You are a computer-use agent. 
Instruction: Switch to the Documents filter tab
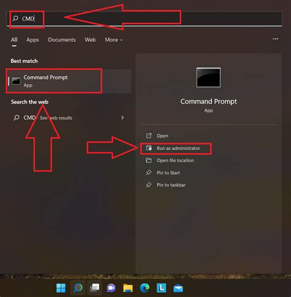point(61,40)
